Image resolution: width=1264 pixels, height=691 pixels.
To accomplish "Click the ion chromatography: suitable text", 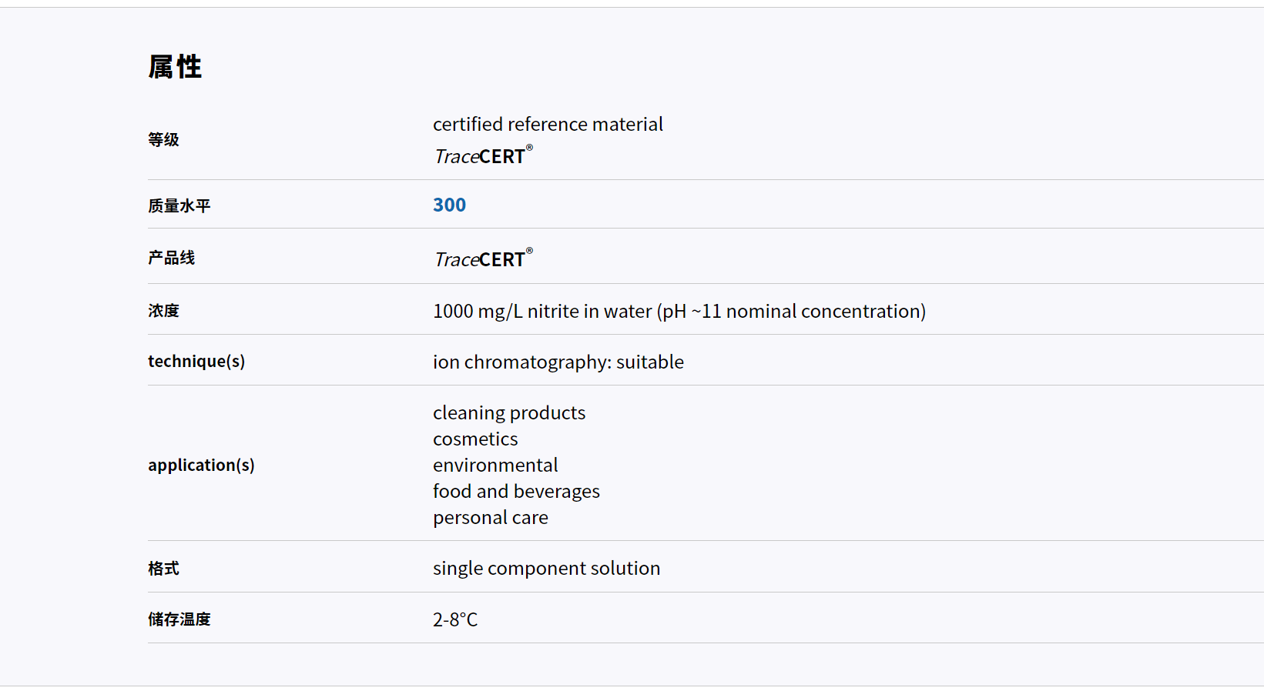I will 558,362.
